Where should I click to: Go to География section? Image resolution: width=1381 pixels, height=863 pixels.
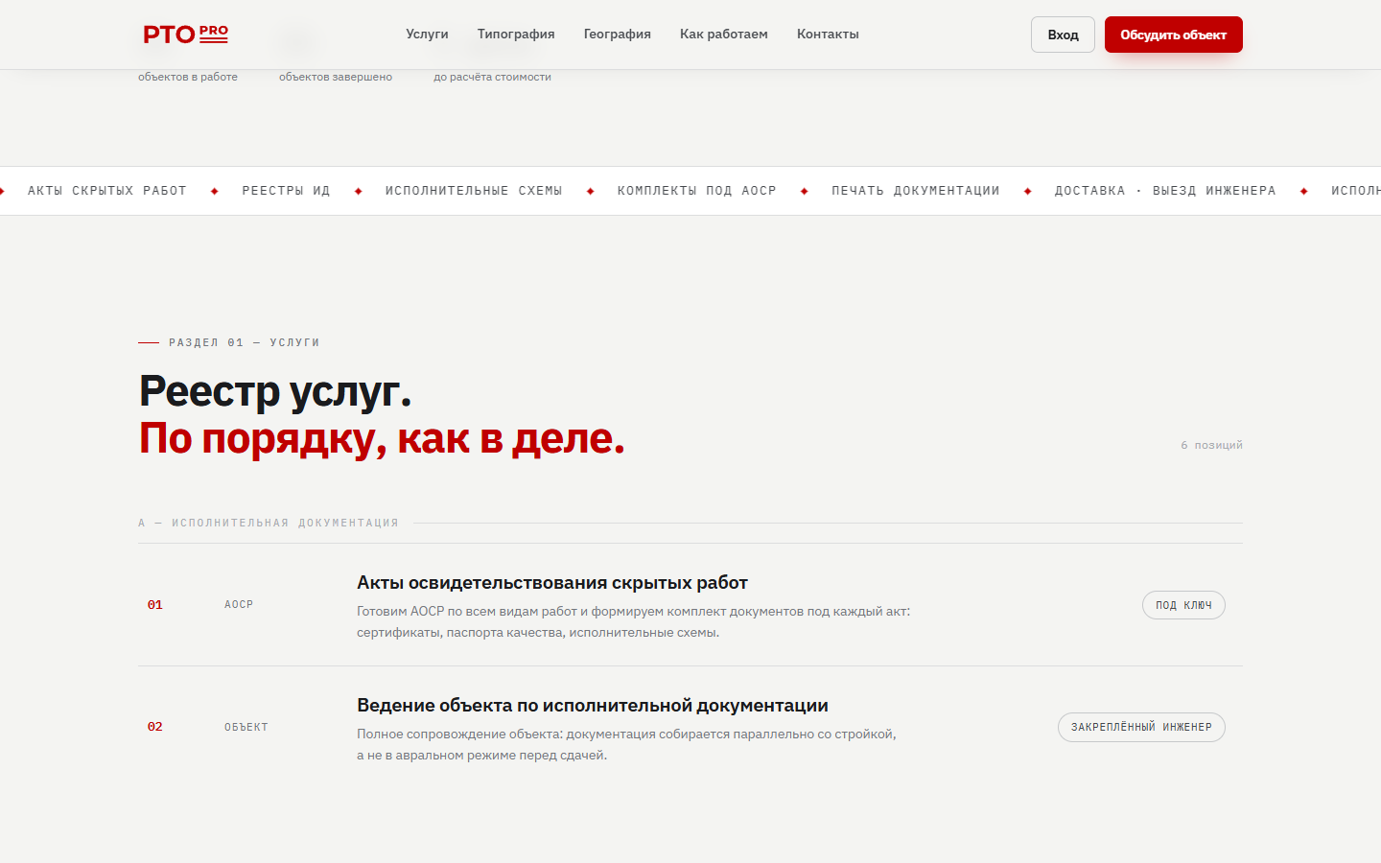coord(618,34)
